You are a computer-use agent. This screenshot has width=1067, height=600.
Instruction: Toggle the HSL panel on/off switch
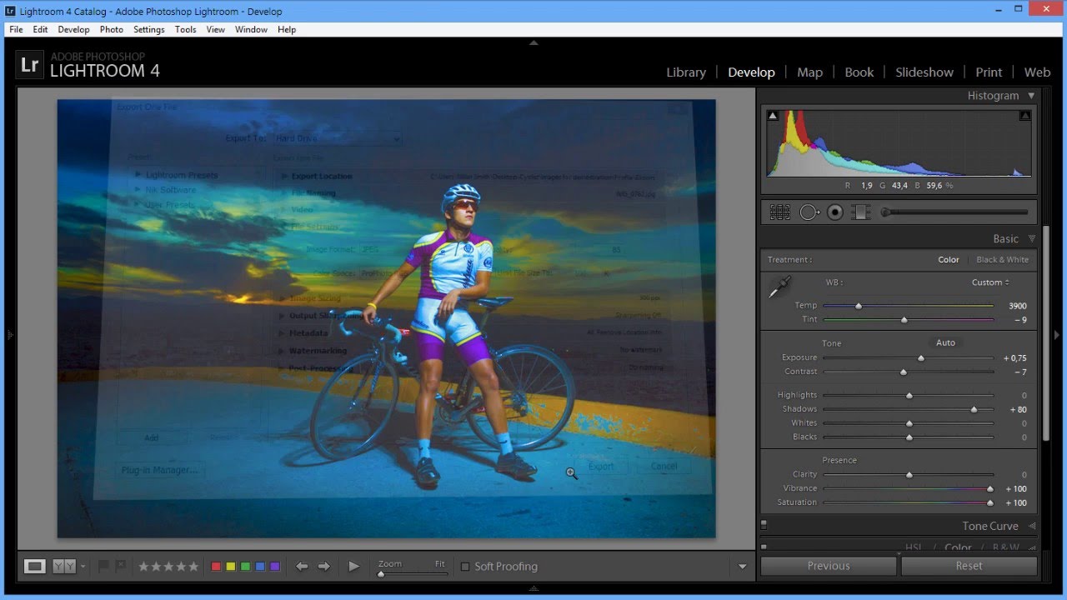[764, 547]
